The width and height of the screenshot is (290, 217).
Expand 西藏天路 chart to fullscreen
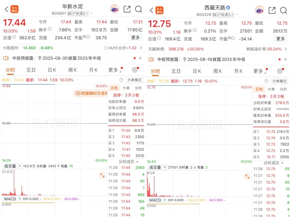247,176
